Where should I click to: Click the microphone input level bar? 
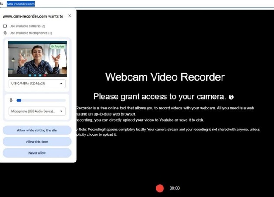pos(41,100)
